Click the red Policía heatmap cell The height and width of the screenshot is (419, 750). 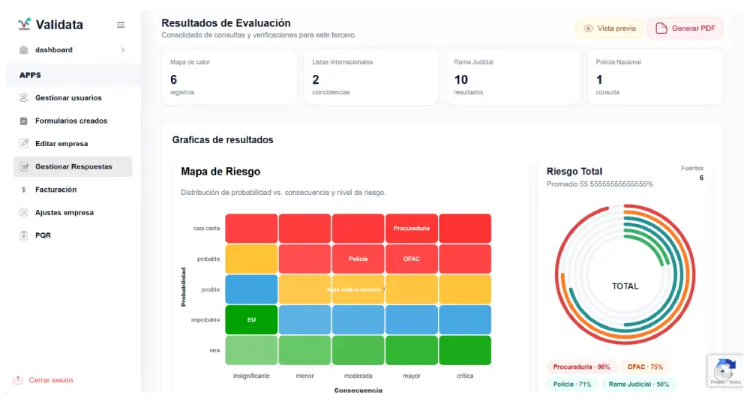point(358,259)
